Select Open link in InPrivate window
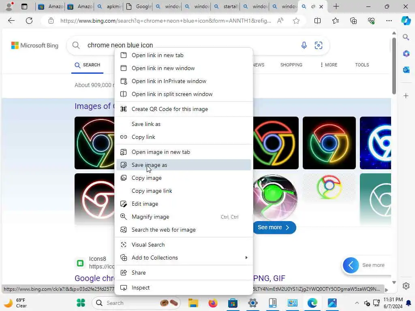Screen dimensions: 415x311 coord(184,81)
